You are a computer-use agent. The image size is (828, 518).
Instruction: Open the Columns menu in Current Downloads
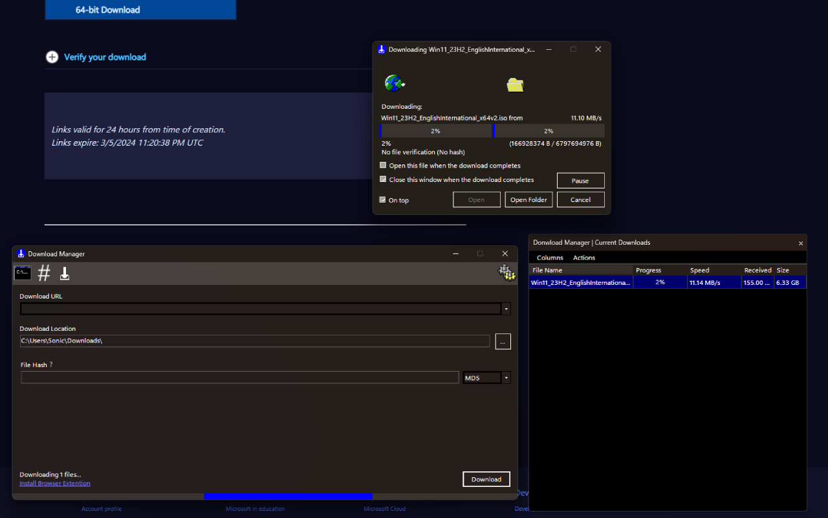pyautogui.click(x=550, y=258)
